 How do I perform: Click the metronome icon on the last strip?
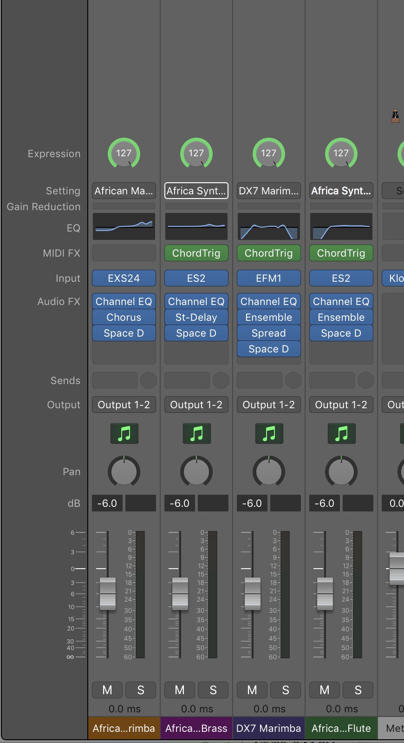395,116
